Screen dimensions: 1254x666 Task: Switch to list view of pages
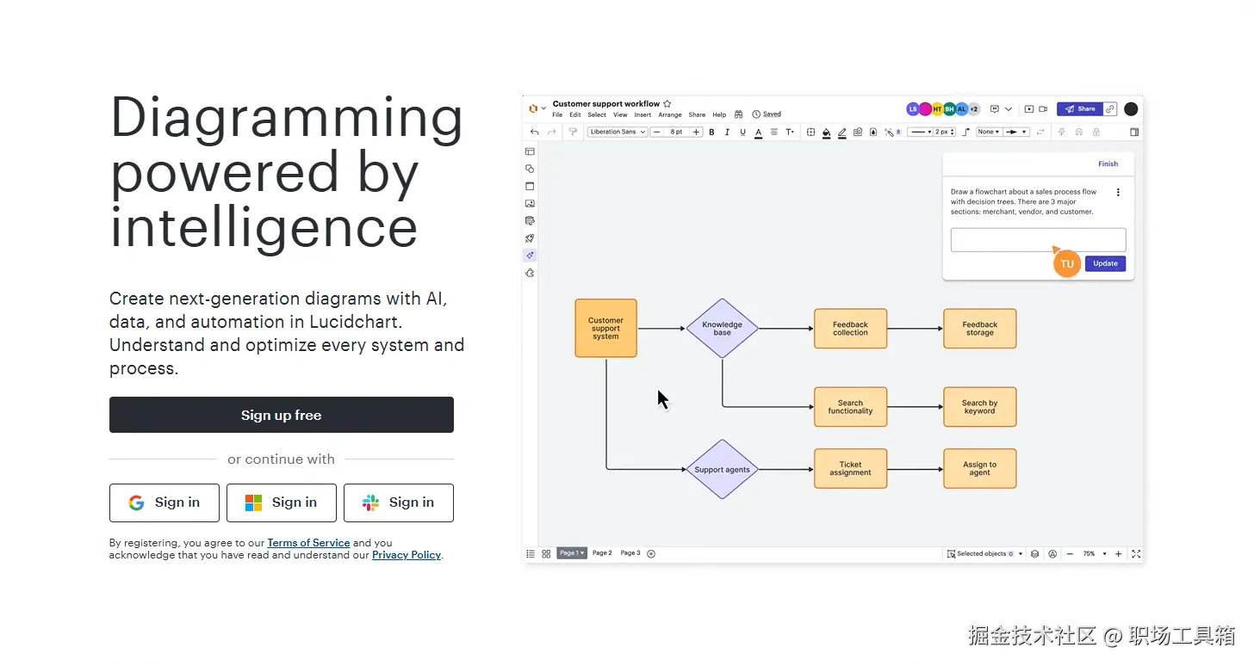[x=531, y=553]
